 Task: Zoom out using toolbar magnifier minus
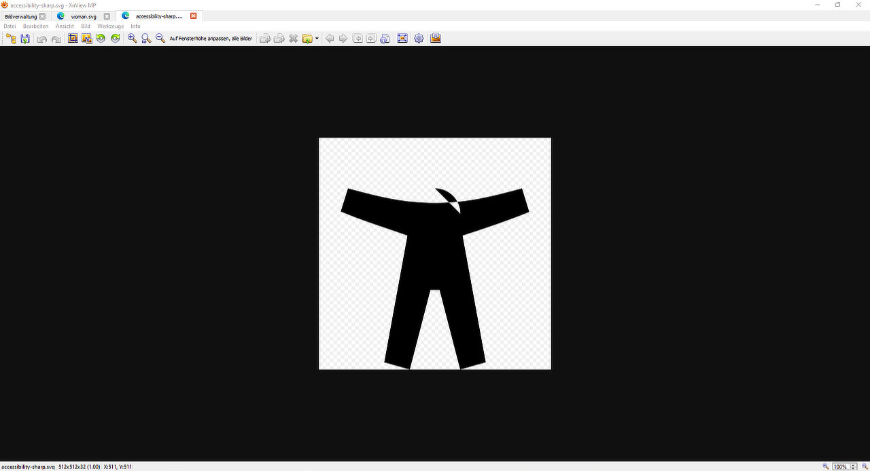pos(160,39)
